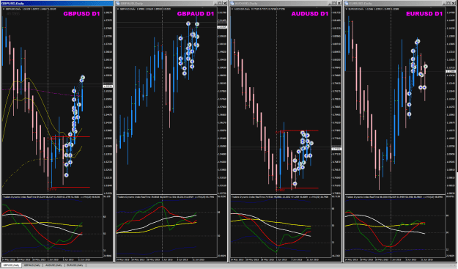Screen dimensions: 458x269
Task: Click current price marker on GBPUSD price axis
Action: (108, 86)
